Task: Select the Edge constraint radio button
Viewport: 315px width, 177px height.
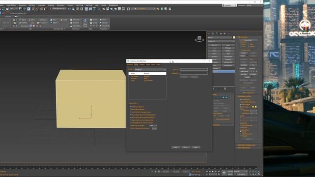Action: pos(249,44)
